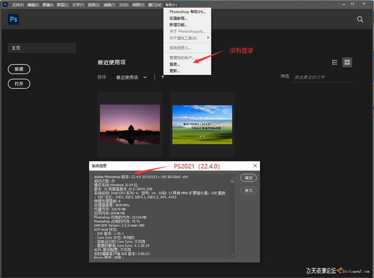Screen dimensions: 374x278
Task: Confirm the dialog with 确定
Action: pyautogui.click(x=248, y=178)
